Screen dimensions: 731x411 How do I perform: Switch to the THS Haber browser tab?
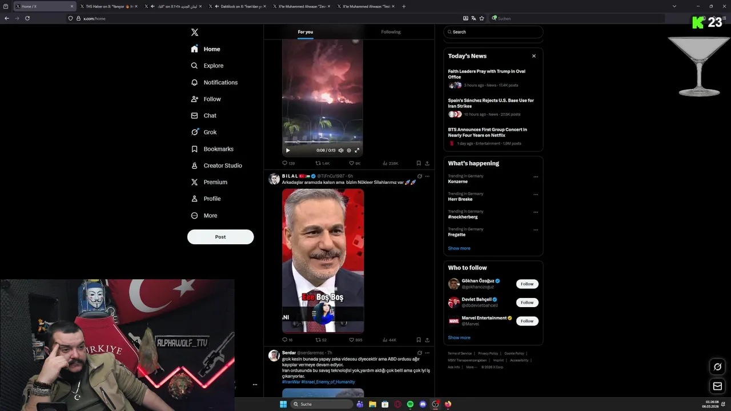[109, 6]
